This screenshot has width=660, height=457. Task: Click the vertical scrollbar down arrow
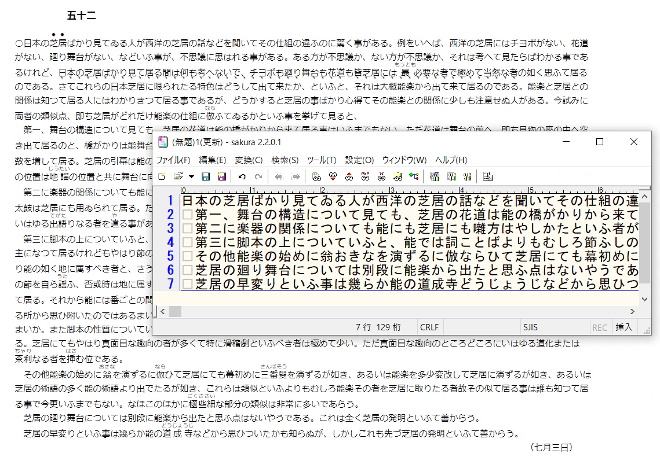tap(644, 299)
